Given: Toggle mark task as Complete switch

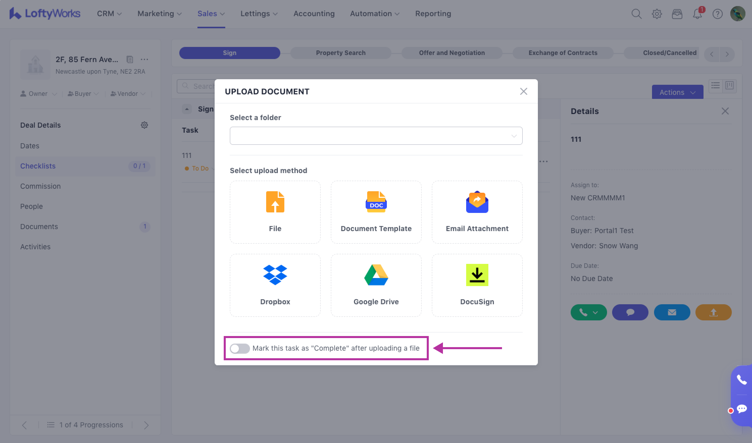Looking at the screenshot, I should [x=240, y=348].
